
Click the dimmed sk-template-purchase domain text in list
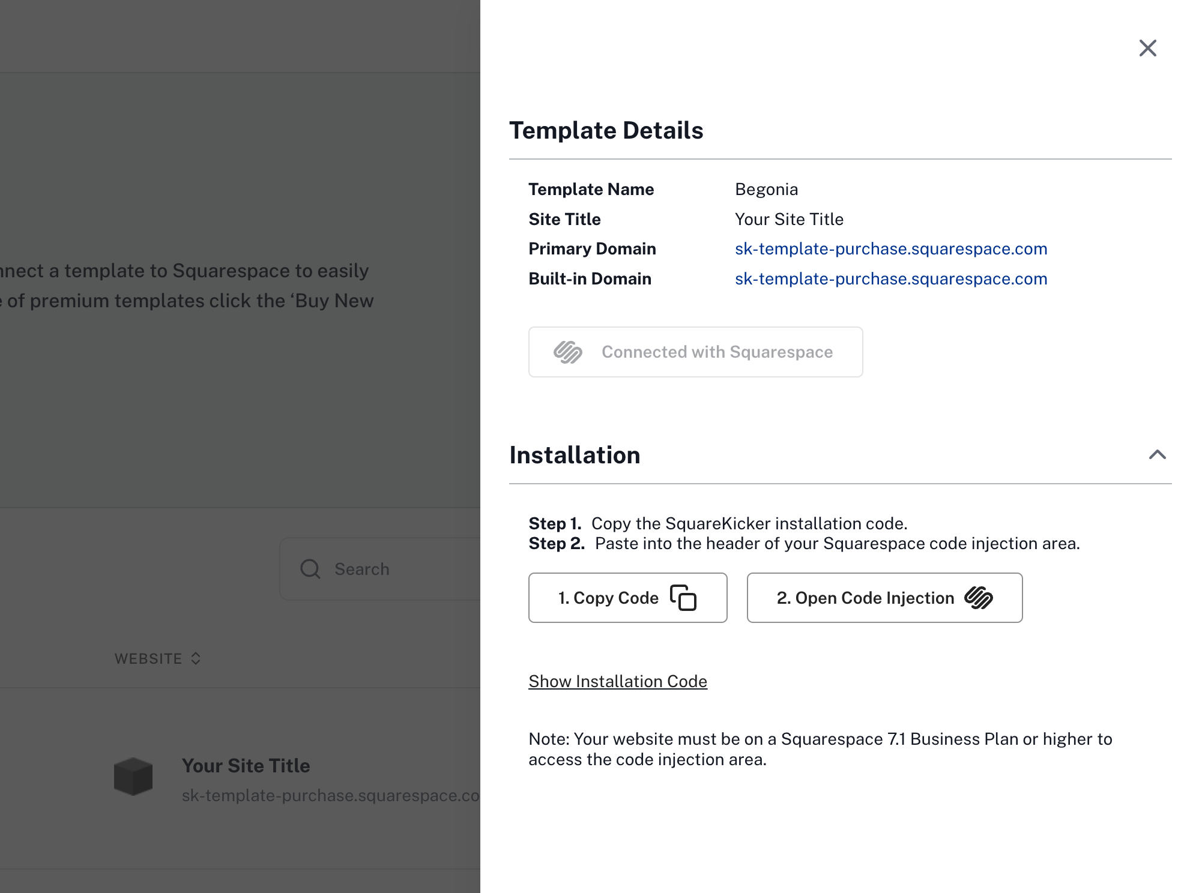[x=331, y=795]
